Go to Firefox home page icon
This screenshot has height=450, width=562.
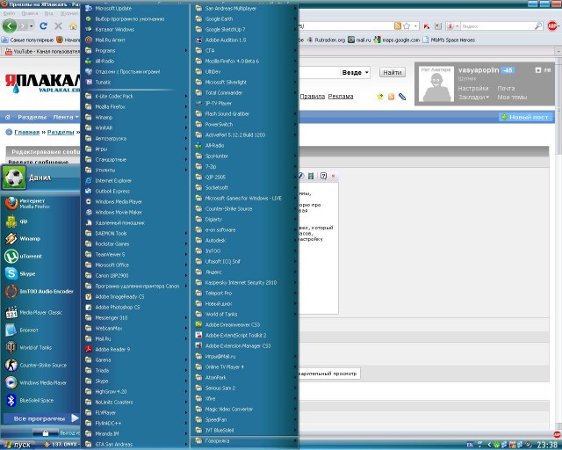pyautogui.click(x=73, y=25)
